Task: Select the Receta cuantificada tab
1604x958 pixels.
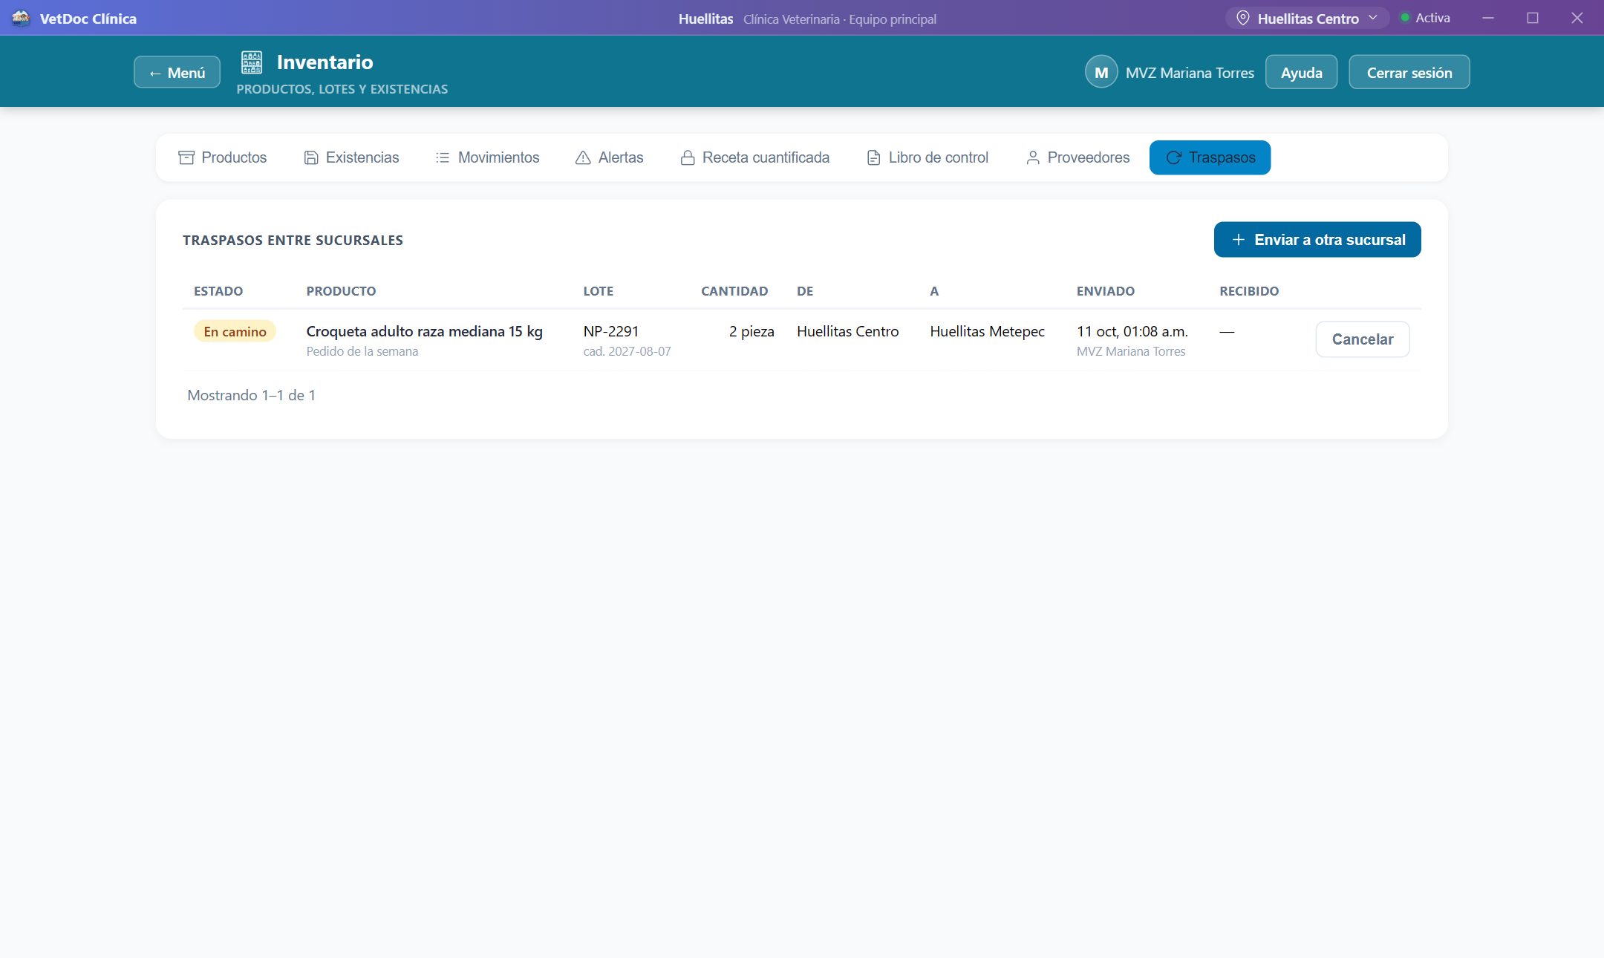Action: tap(755, 157)
